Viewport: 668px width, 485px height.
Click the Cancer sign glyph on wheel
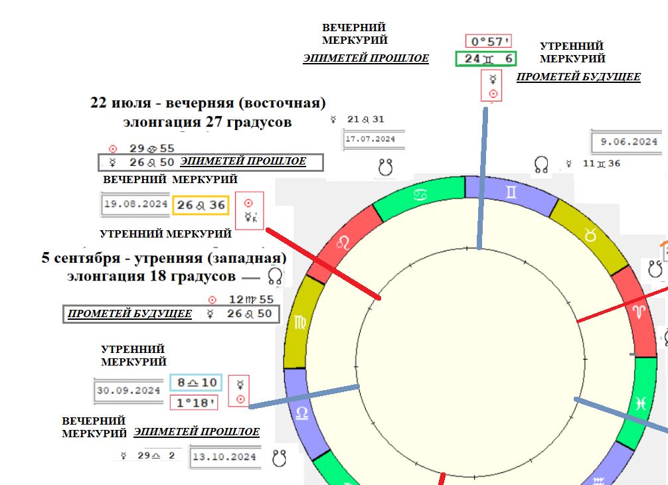[x=420, y=195]
